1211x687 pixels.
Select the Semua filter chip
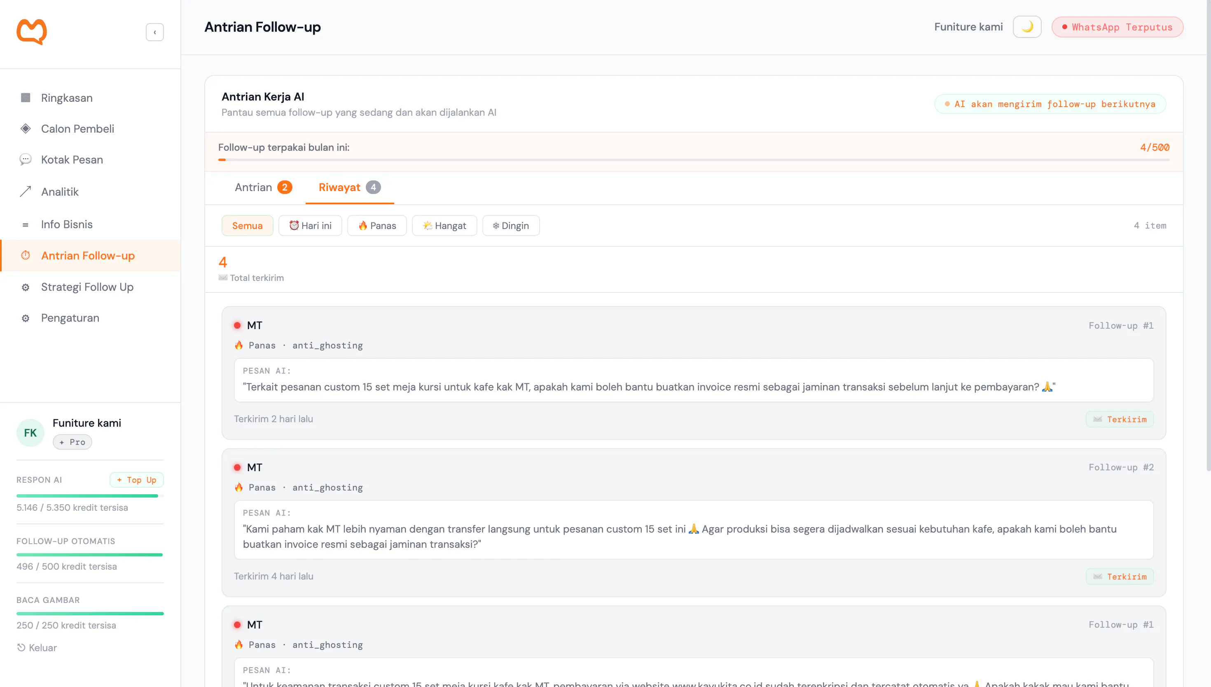pyautogui.click(x=247, y=226)
